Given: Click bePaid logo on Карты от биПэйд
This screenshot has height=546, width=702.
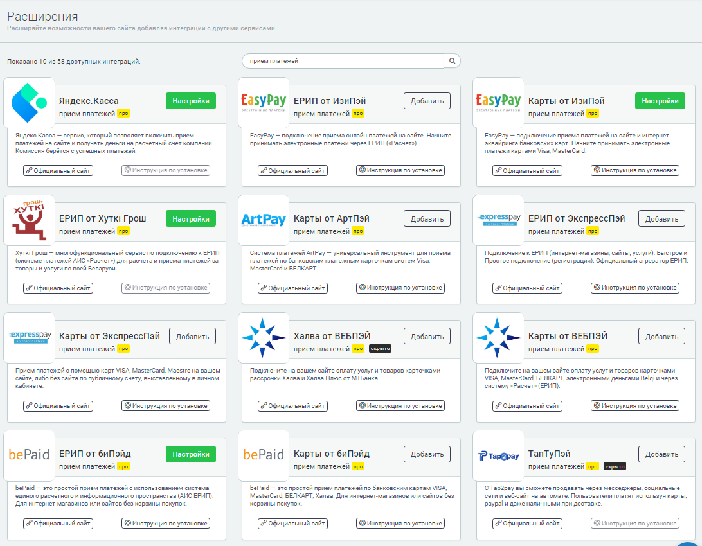Looking at the screenshot, I should tap(264, 455).
